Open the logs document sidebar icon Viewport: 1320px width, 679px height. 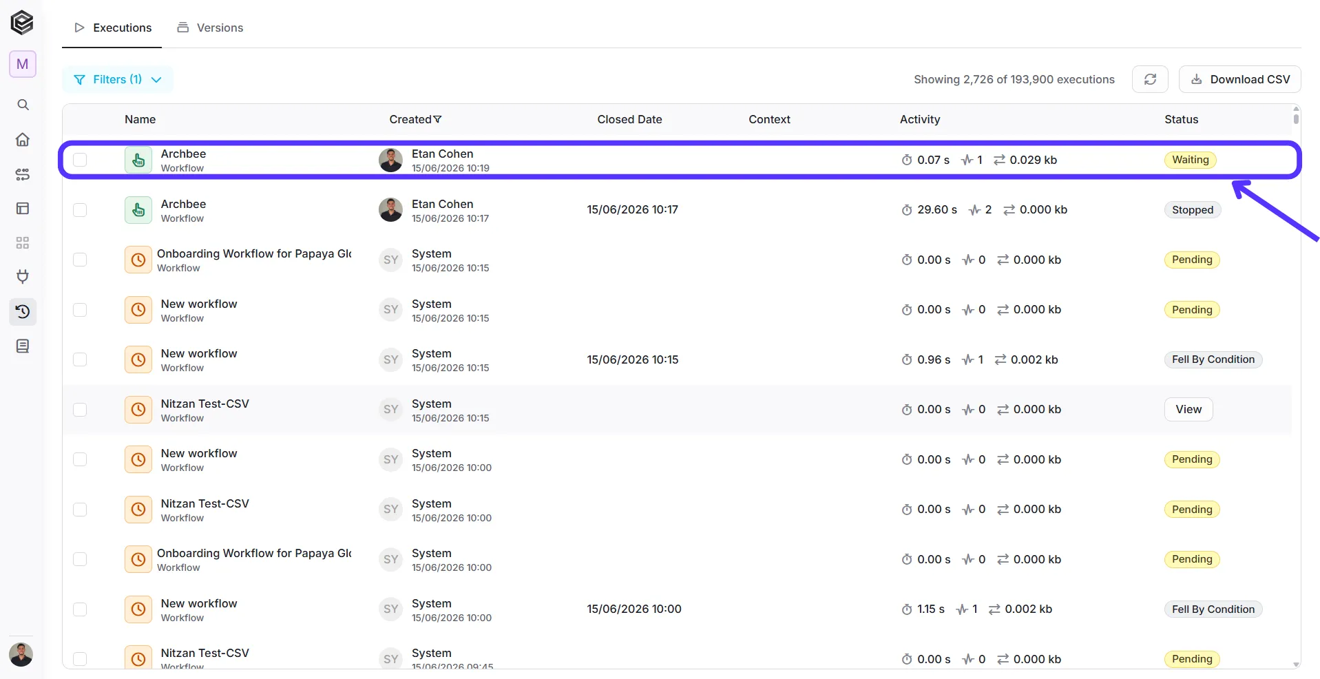(x=23, y=346)
